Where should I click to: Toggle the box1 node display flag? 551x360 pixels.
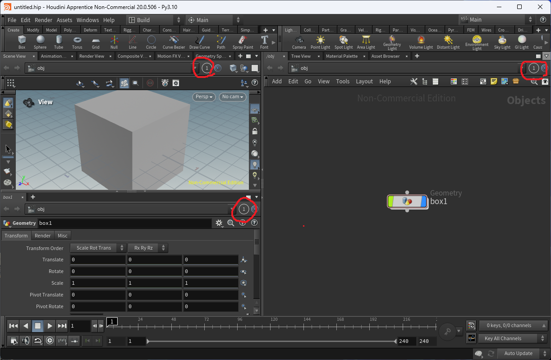(x=423, y=201)
